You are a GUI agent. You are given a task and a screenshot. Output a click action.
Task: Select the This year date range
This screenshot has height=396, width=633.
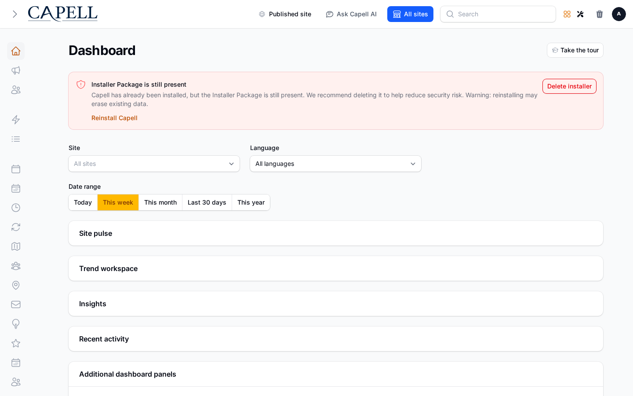tap(251, 202)
